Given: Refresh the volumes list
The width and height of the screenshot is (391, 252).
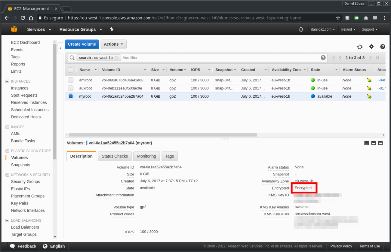Looking at the screenshot, I should pos(360,47).
